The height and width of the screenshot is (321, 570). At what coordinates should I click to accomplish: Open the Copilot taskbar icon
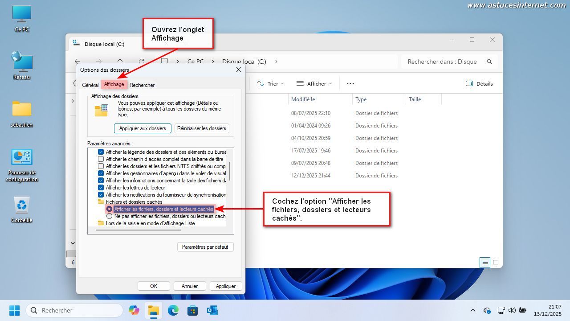[x=134, y=310]
